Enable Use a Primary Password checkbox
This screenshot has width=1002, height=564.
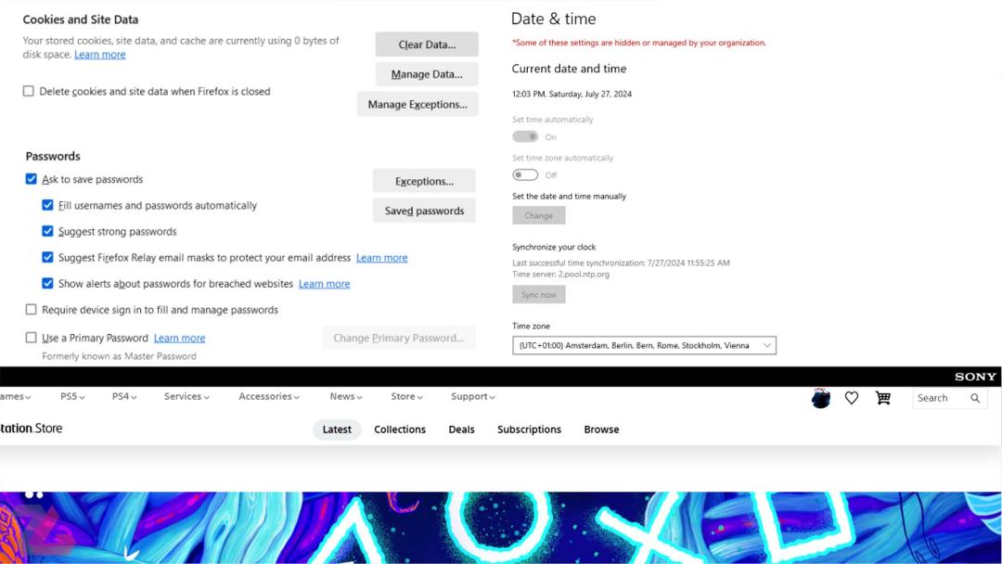pos(31,338)
